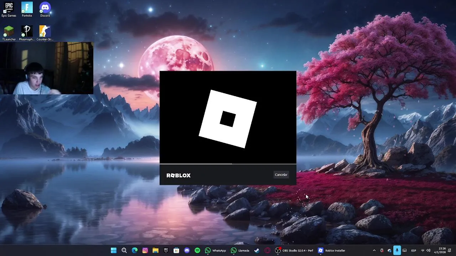Open the Discord desktop shortcut

(45, 10)
